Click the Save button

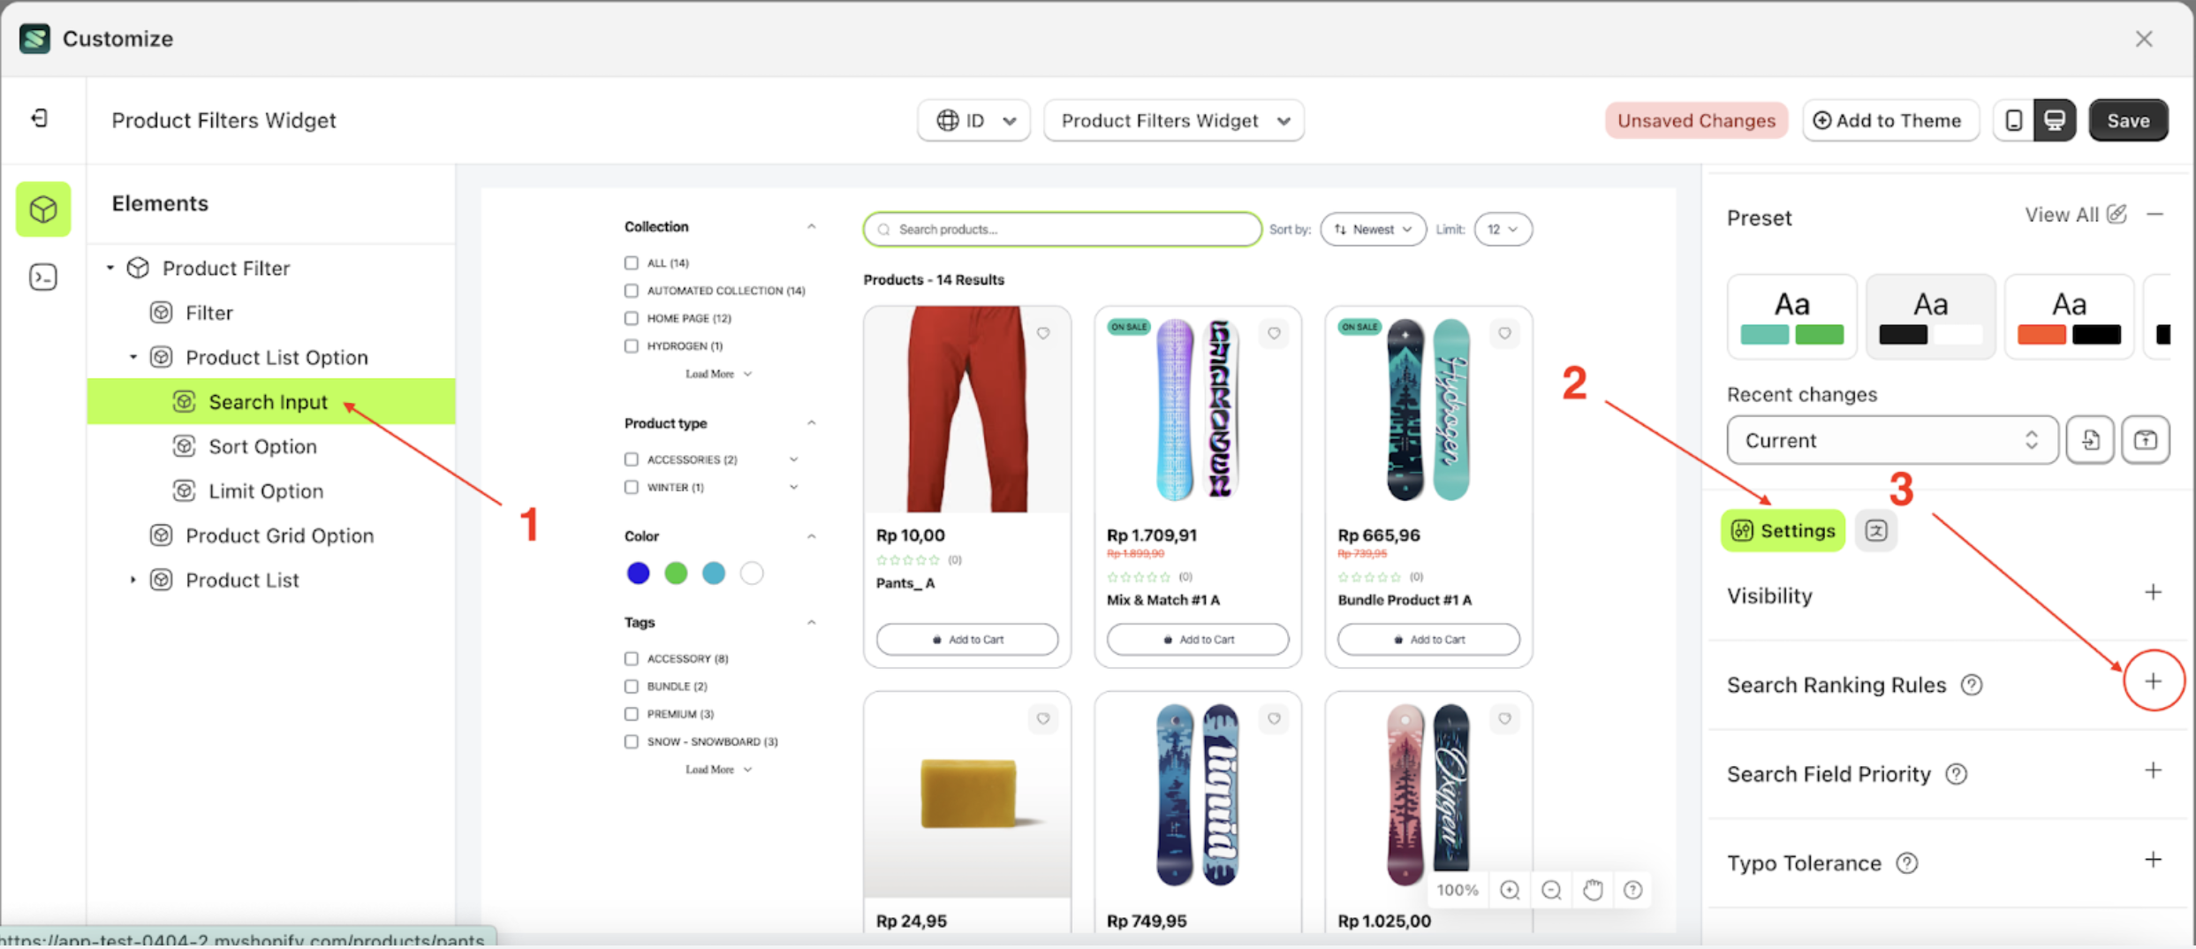[2127, 120]
